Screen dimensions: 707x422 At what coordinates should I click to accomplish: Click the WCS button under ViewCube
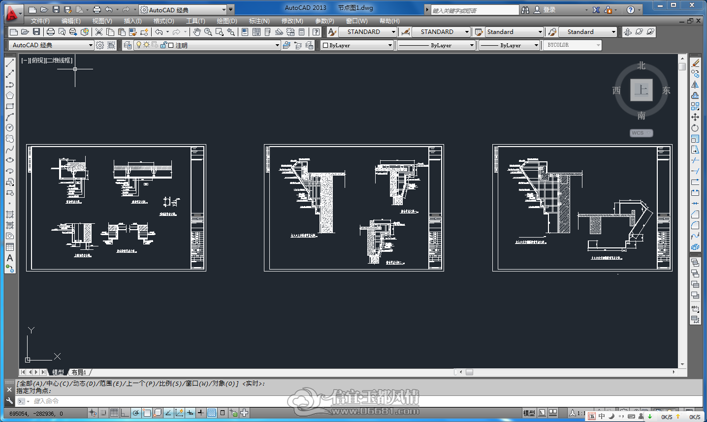pos(641,133)
